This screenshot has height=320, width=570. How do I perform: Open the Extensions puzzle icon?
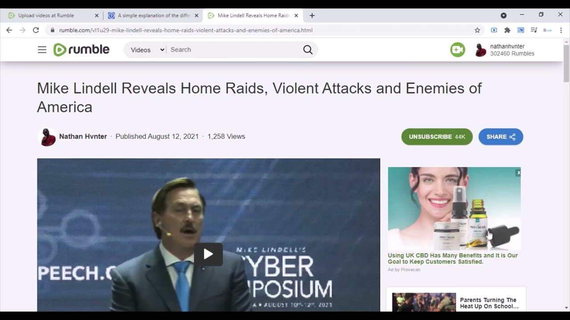[x=507, y=30]
